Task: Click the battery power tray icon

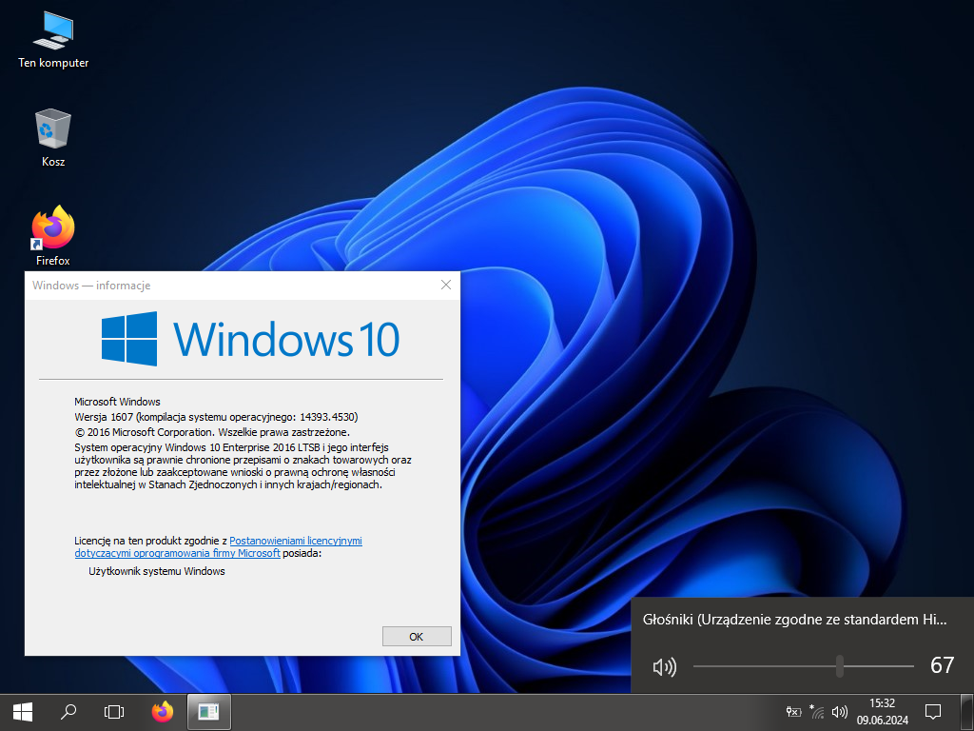Action: [x=794, y=711]
